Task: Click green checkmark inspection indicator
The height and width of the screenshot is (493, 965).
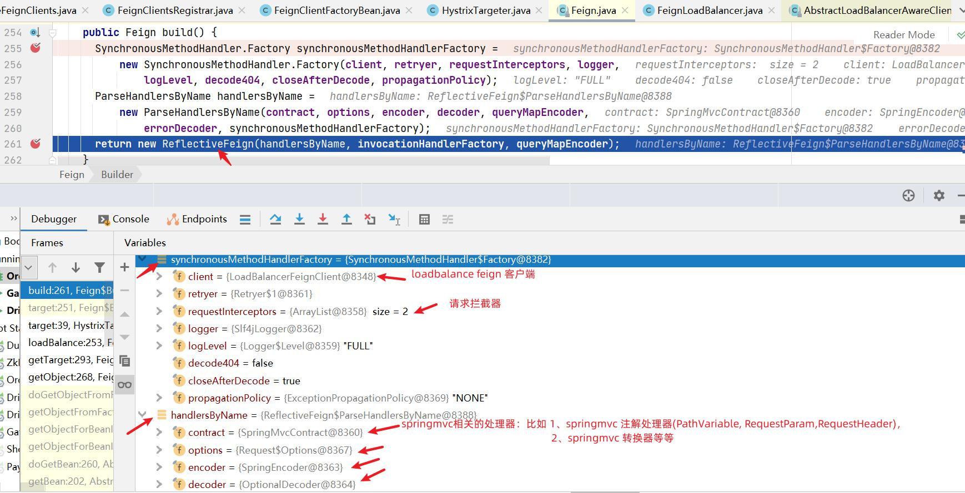Action: tap(960, 34)
